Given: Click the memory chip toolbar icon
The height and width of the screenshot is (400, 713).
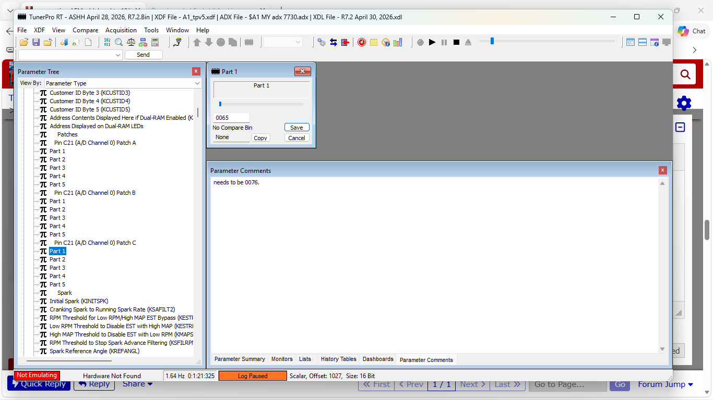Looking at the screenshot, I should coord(249,42).
